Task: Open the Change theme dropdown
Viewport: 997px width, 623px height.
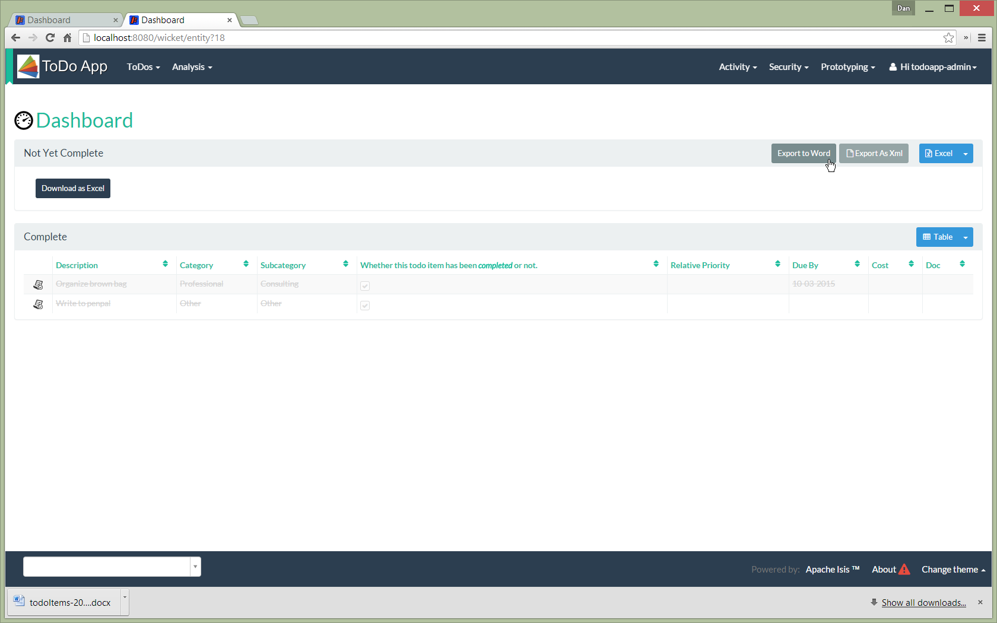Action: coord(953,570)
